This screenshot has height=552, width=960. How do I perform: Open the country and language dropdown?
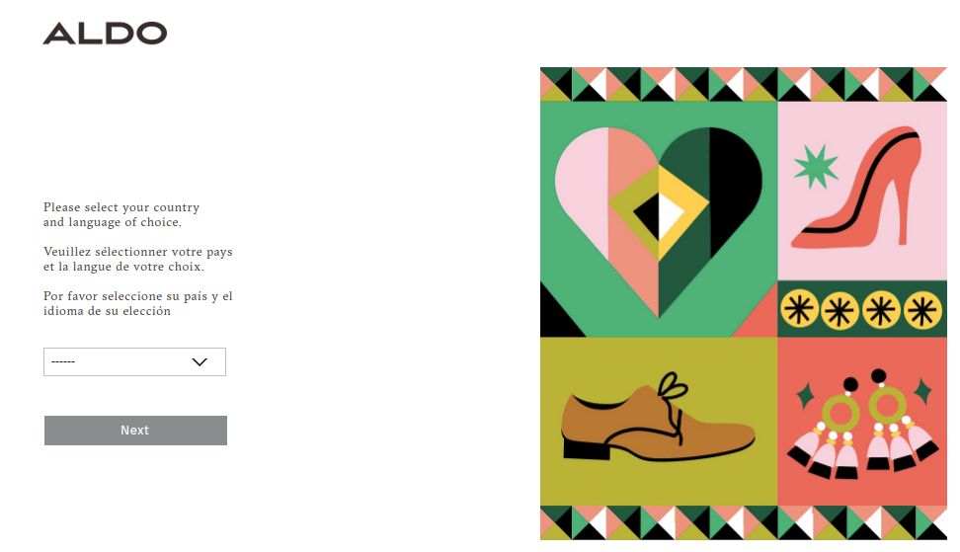point(134,361)
